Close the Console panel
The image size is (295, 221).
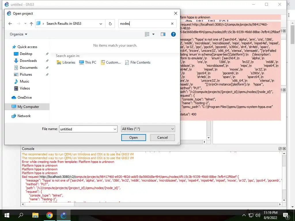(284, 149)
